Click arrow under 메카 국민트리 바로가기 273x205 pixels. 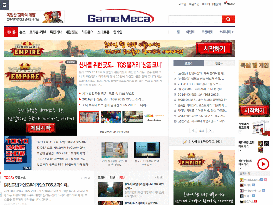point(240,151)
